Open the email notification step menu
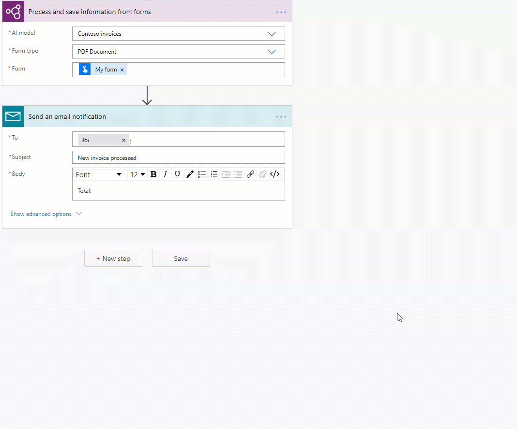Screen dimensions: 517x429 click(x=281, y=116)
